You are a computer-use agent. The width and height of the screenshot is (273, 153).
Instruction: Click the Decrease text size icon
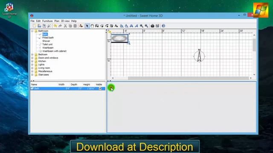click(126, 26)
